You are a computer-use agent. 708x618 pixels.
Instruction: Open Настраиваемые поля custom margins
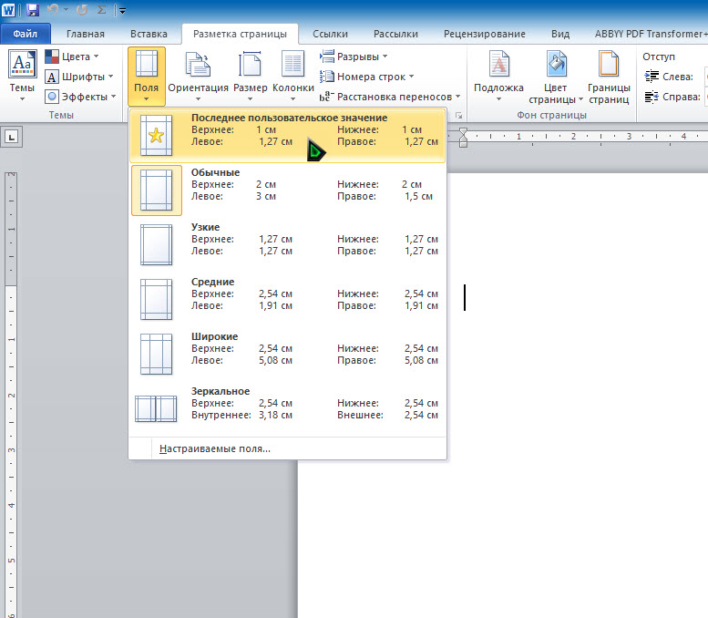[x=215, y=449]
